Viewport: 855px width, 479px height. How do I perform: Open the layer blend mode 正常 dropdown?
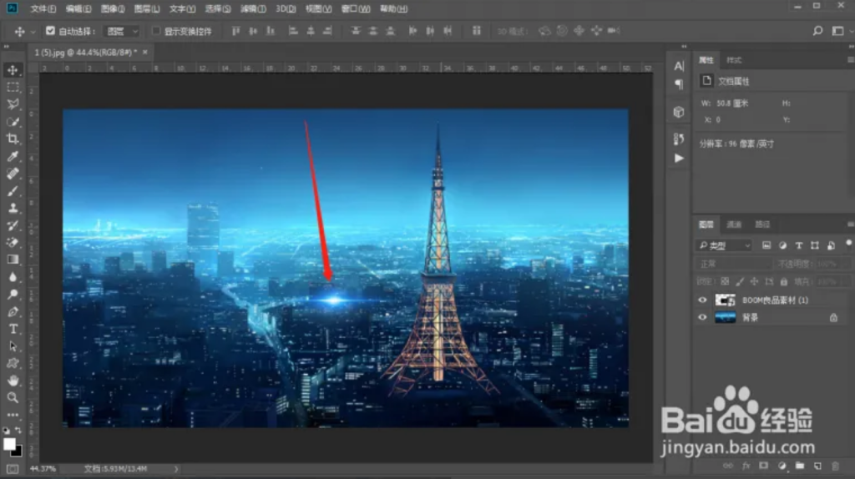point(734,264)
